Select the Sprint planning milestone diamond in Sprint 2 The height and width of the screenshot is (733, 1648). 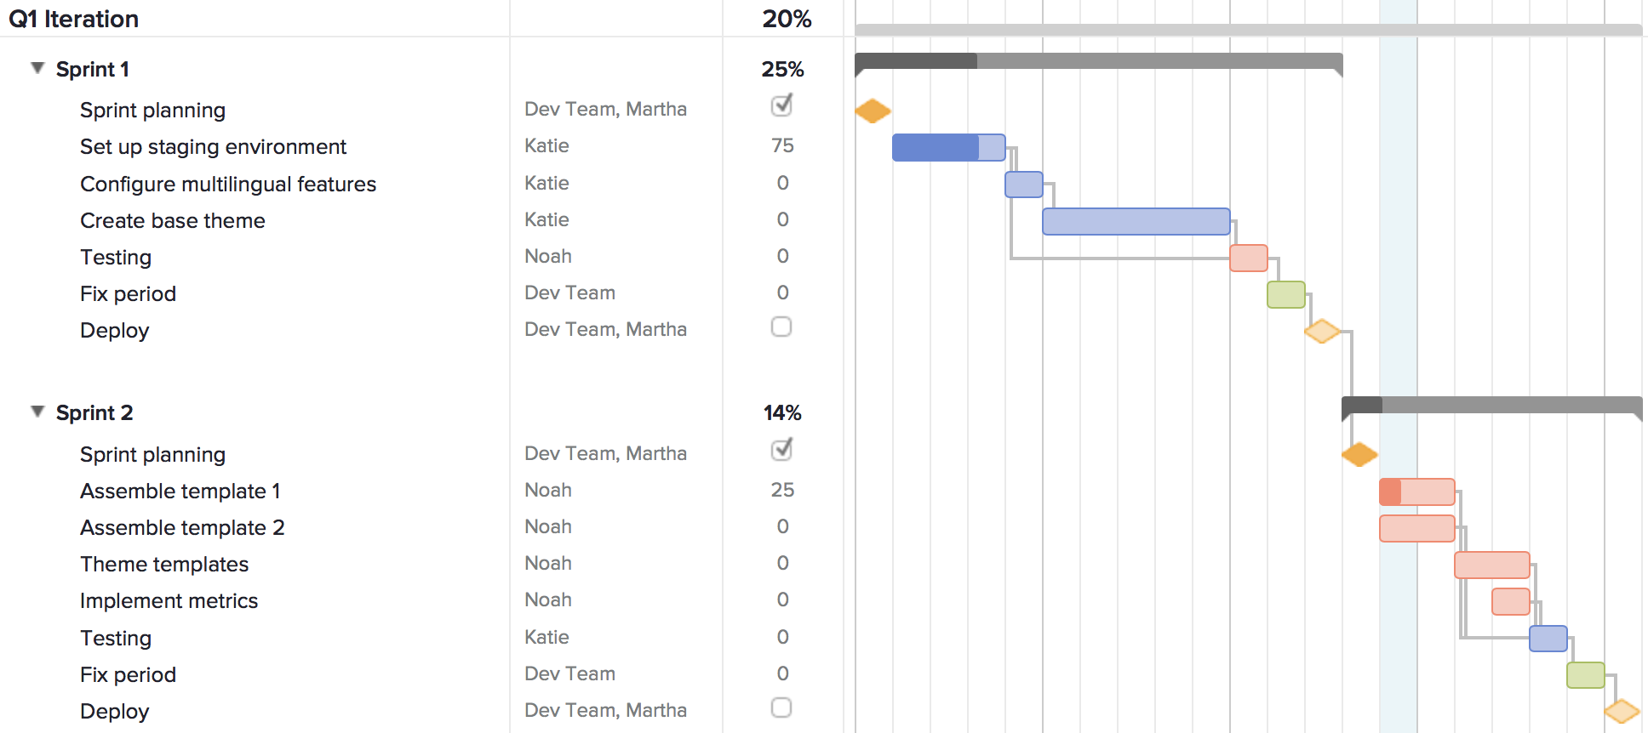1359,455
